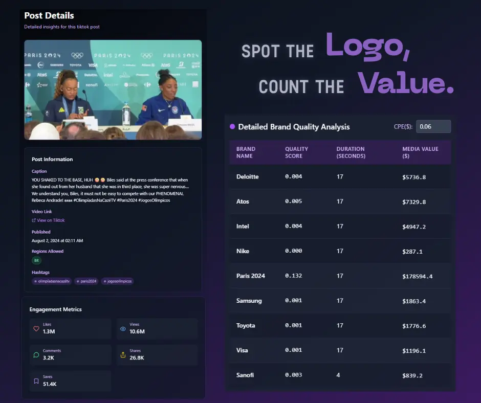Click the Shares upload icon
Viewport: 481px width, 403px height.
tap(123, 355)
